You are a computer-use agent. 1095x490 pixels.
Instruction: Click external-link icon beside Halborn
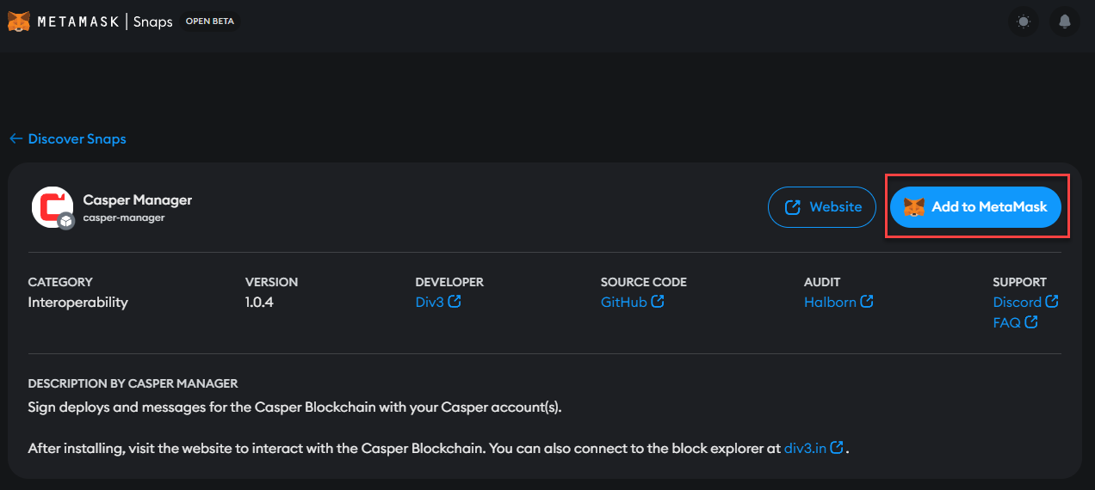867,302
